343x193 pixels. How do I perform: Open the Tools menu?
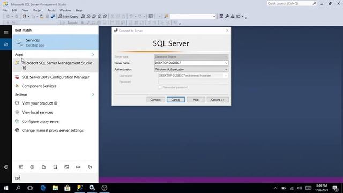pyautogui.click(x=51, y=10)
